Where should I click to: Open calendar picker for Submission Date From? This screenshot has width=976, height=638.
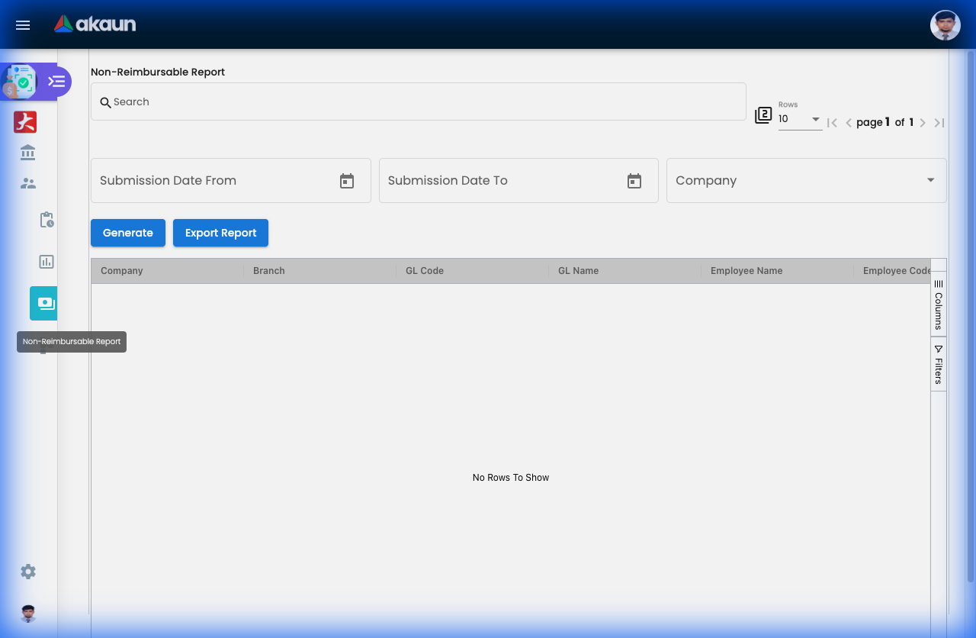pyautogui.click(x=347, y=181)
